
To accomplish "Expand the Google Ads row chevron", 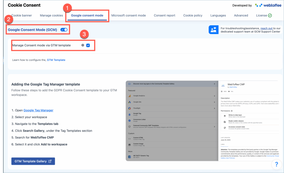I will coord(214,102).
